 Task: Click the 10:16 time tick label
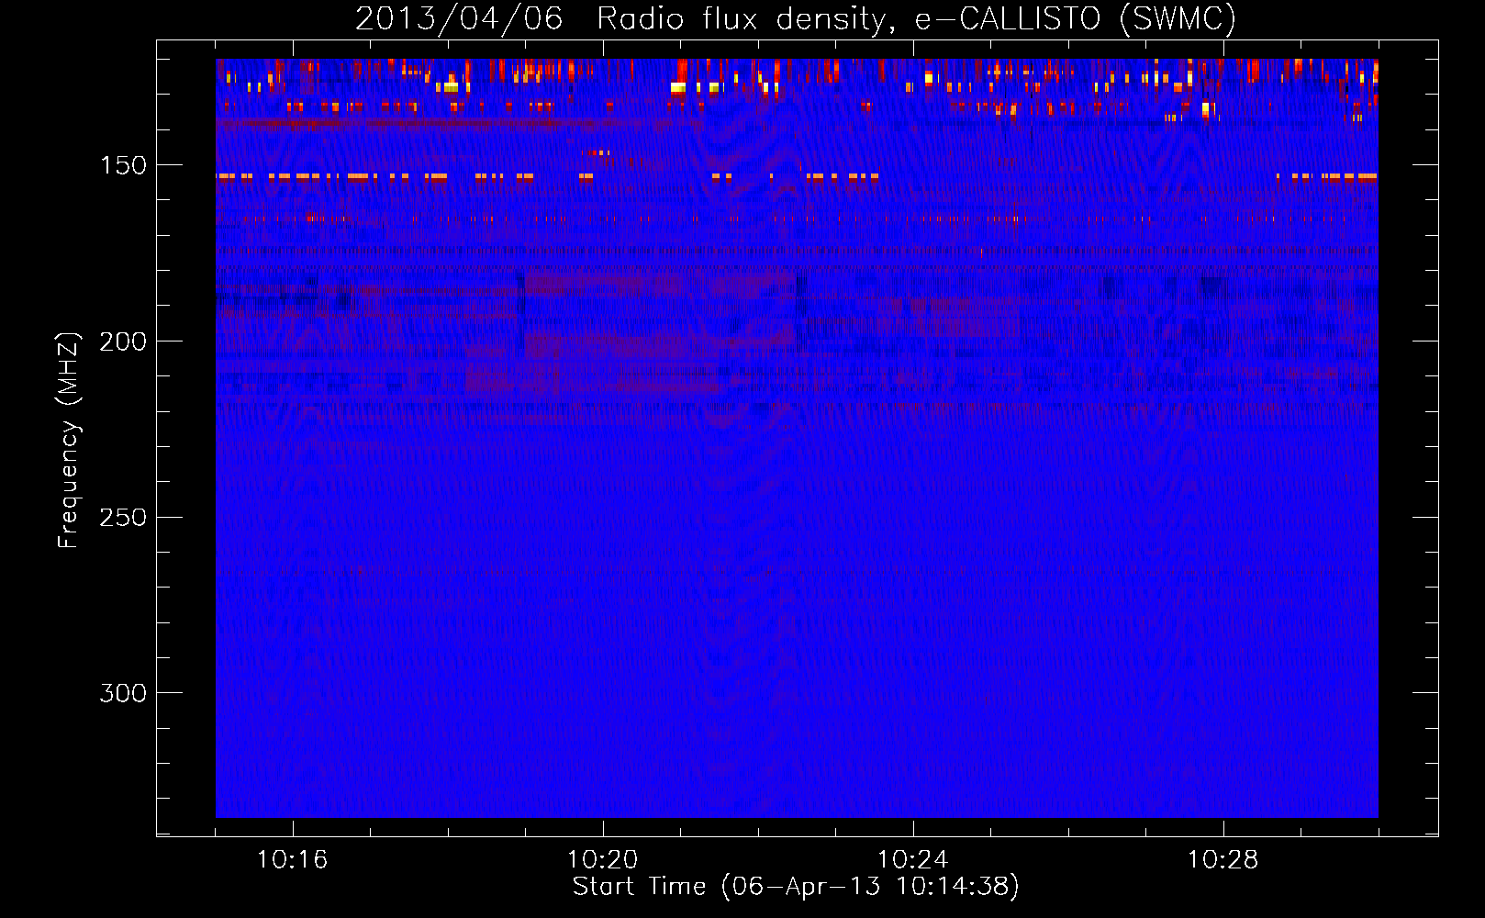[293, 860]
